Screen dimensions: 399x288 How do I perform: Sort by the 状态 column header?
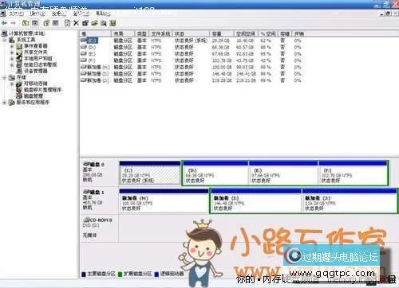click(191, 33)
